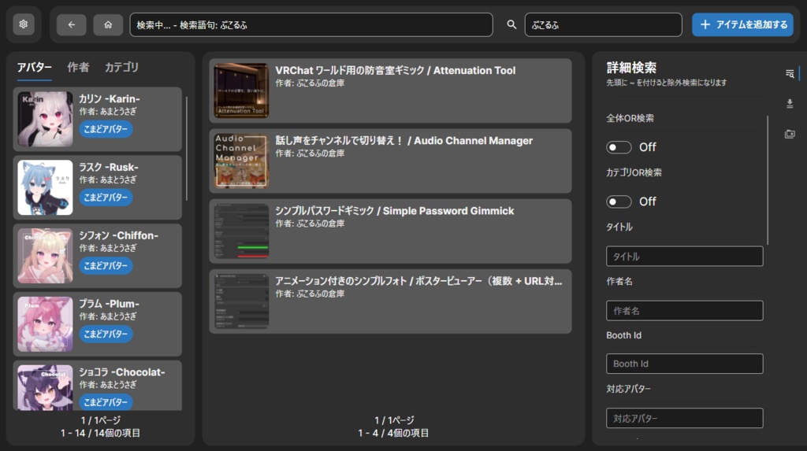Click こまどアバター tag under カリン -Karin-
807x451 pixels.
(106, 129)
